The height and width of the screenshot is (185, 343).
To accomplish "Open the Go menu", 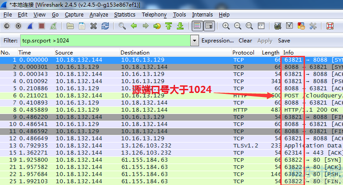I will click(55, 15).
